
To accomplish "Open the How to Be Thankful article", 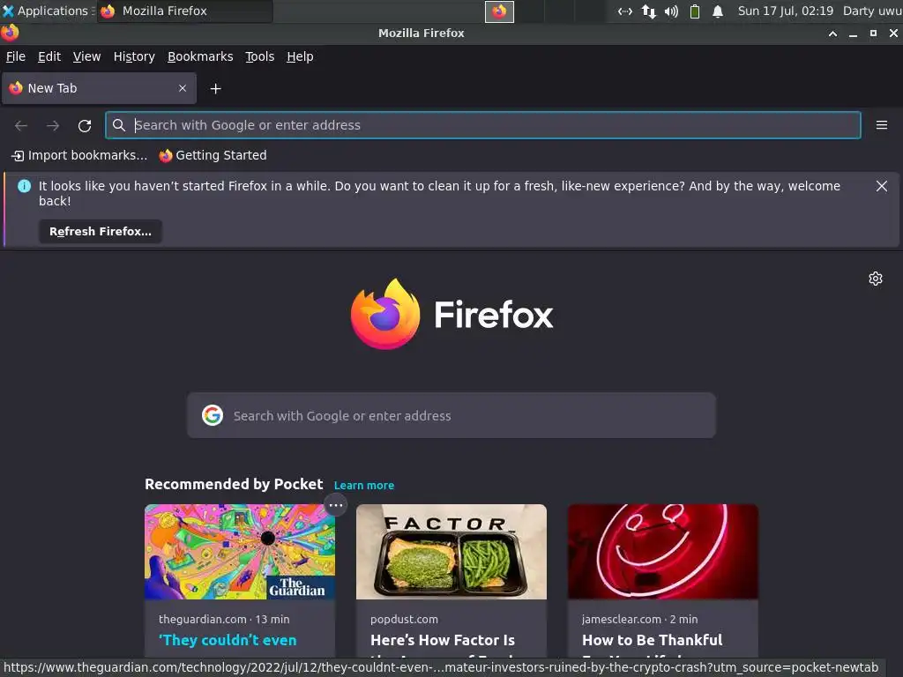I will click(652, 640).
